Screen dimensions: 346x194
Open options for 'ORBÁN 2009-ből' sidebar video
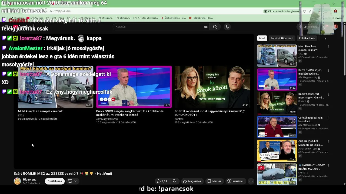pyautogui.click(x=328, y=142)
